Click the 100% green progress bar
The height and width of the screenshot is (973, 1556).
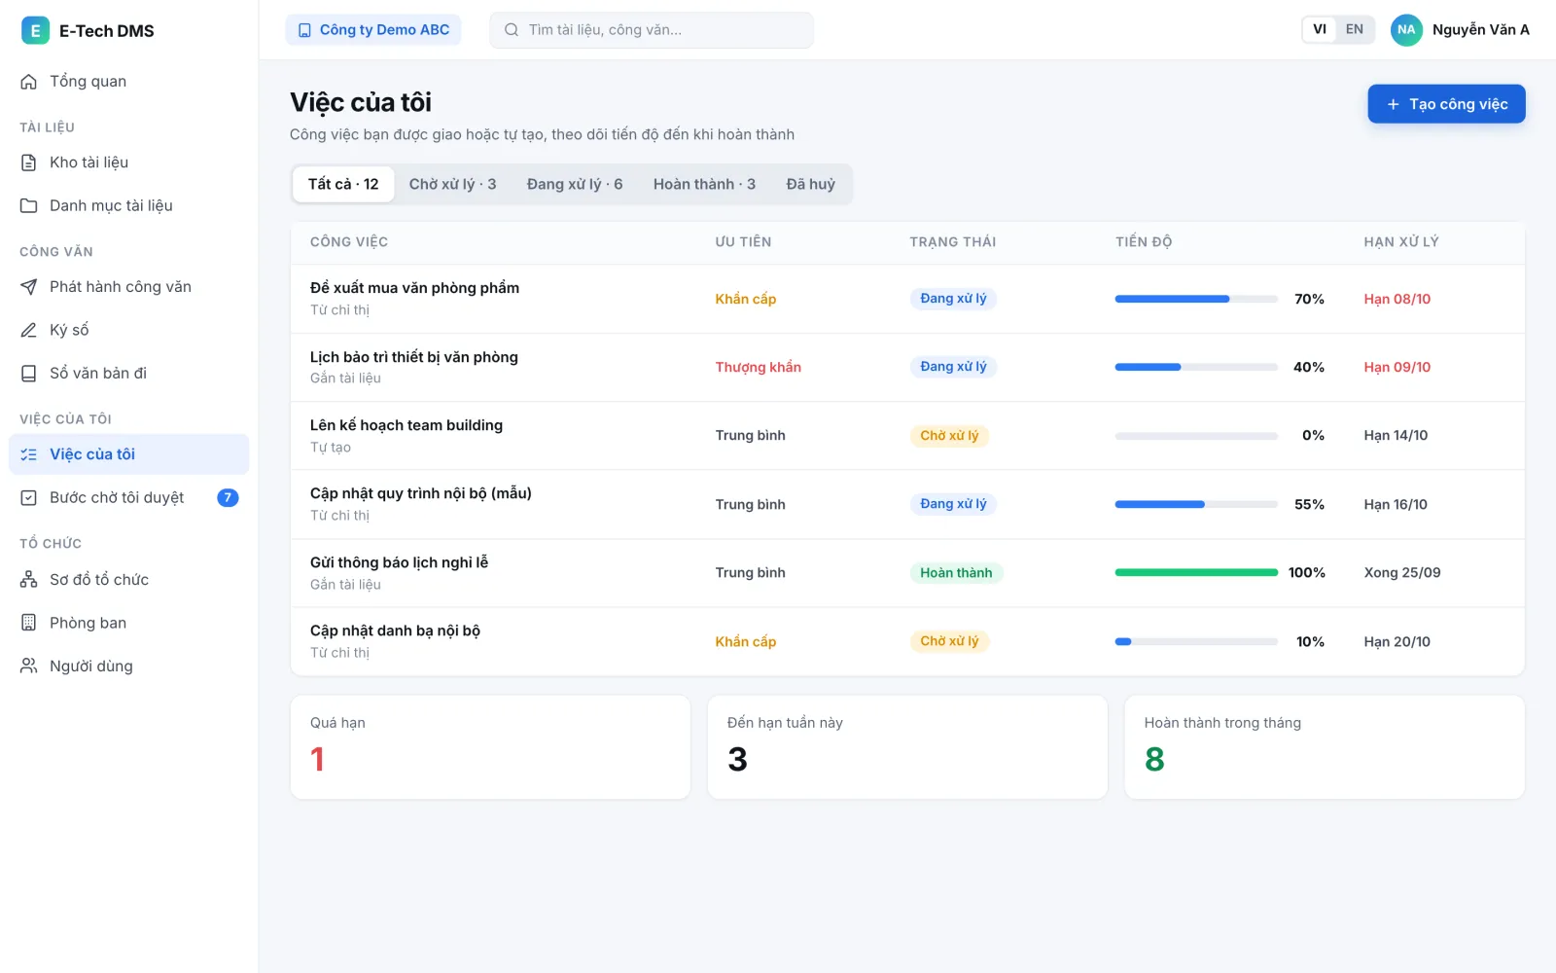(x=1196, y=573)
